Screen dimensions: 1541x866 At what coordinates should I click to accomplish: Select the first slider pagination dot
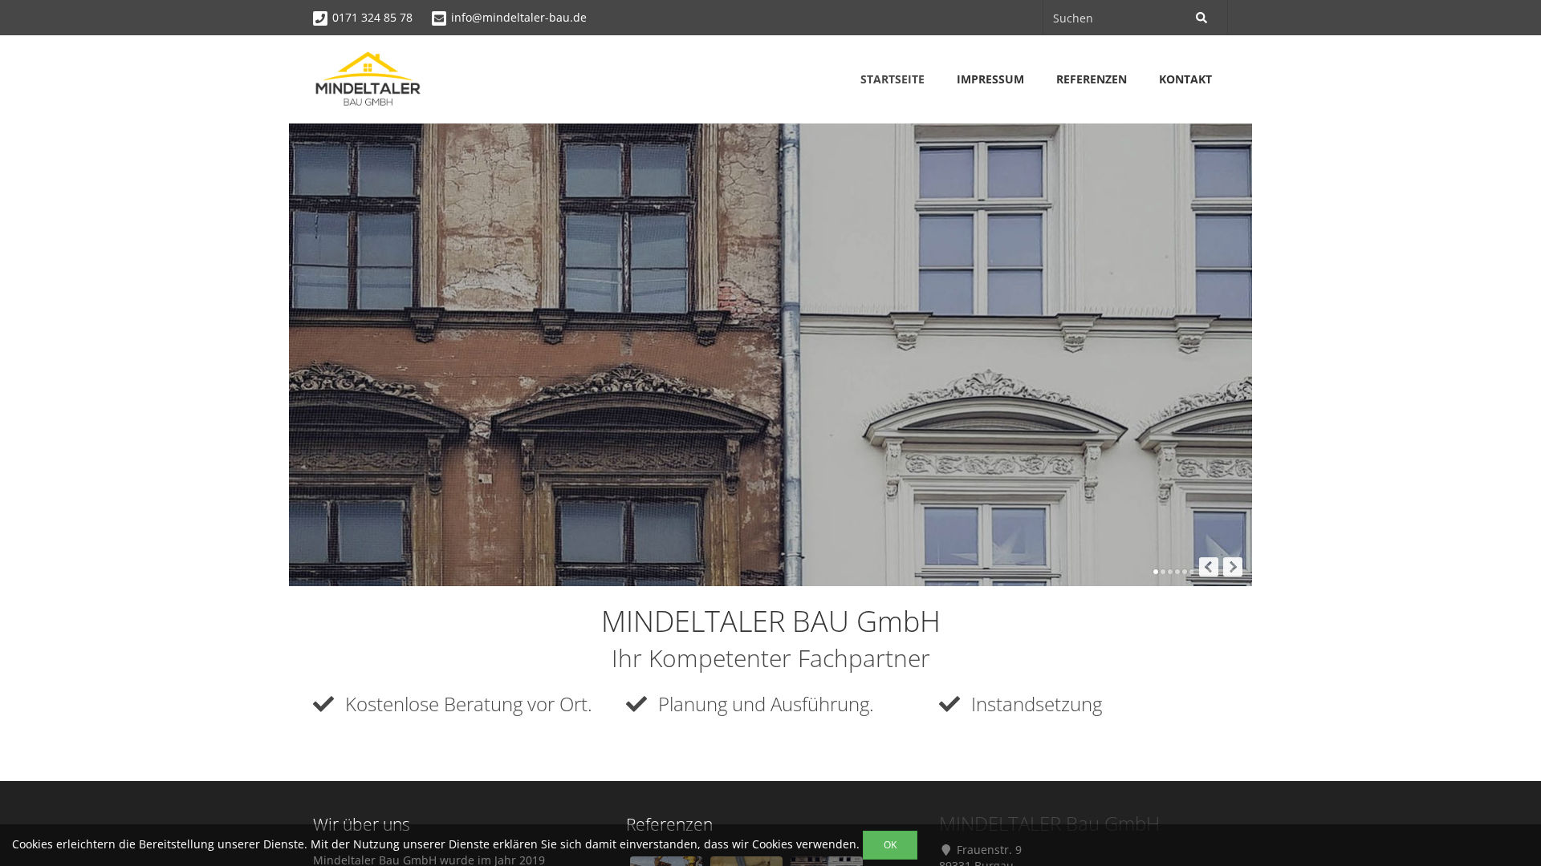1156,572
